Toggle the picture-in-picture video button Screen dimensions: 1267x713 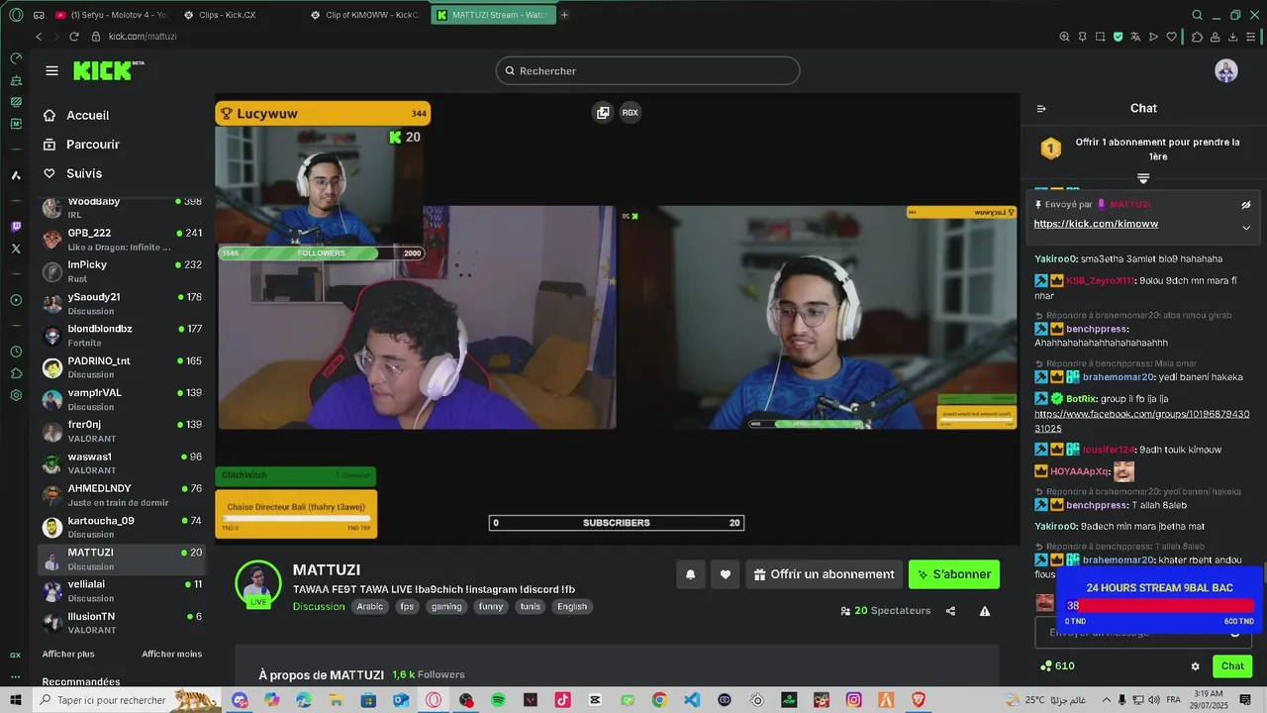point(603,113)
